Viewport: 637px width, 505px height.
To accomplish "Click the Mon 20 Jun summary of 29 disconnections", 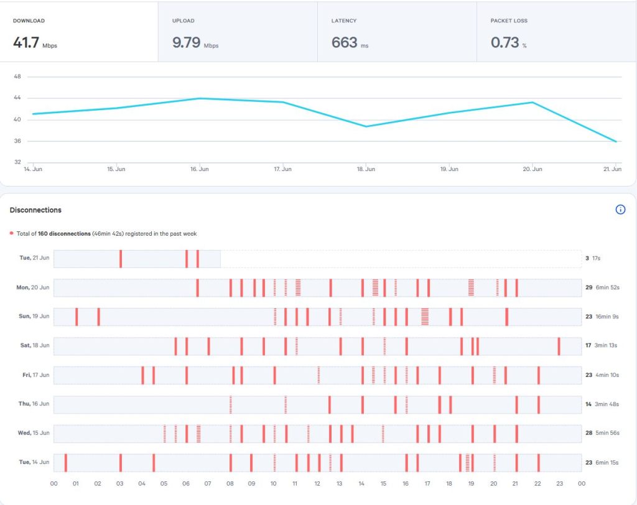I will tap(588, 287).
